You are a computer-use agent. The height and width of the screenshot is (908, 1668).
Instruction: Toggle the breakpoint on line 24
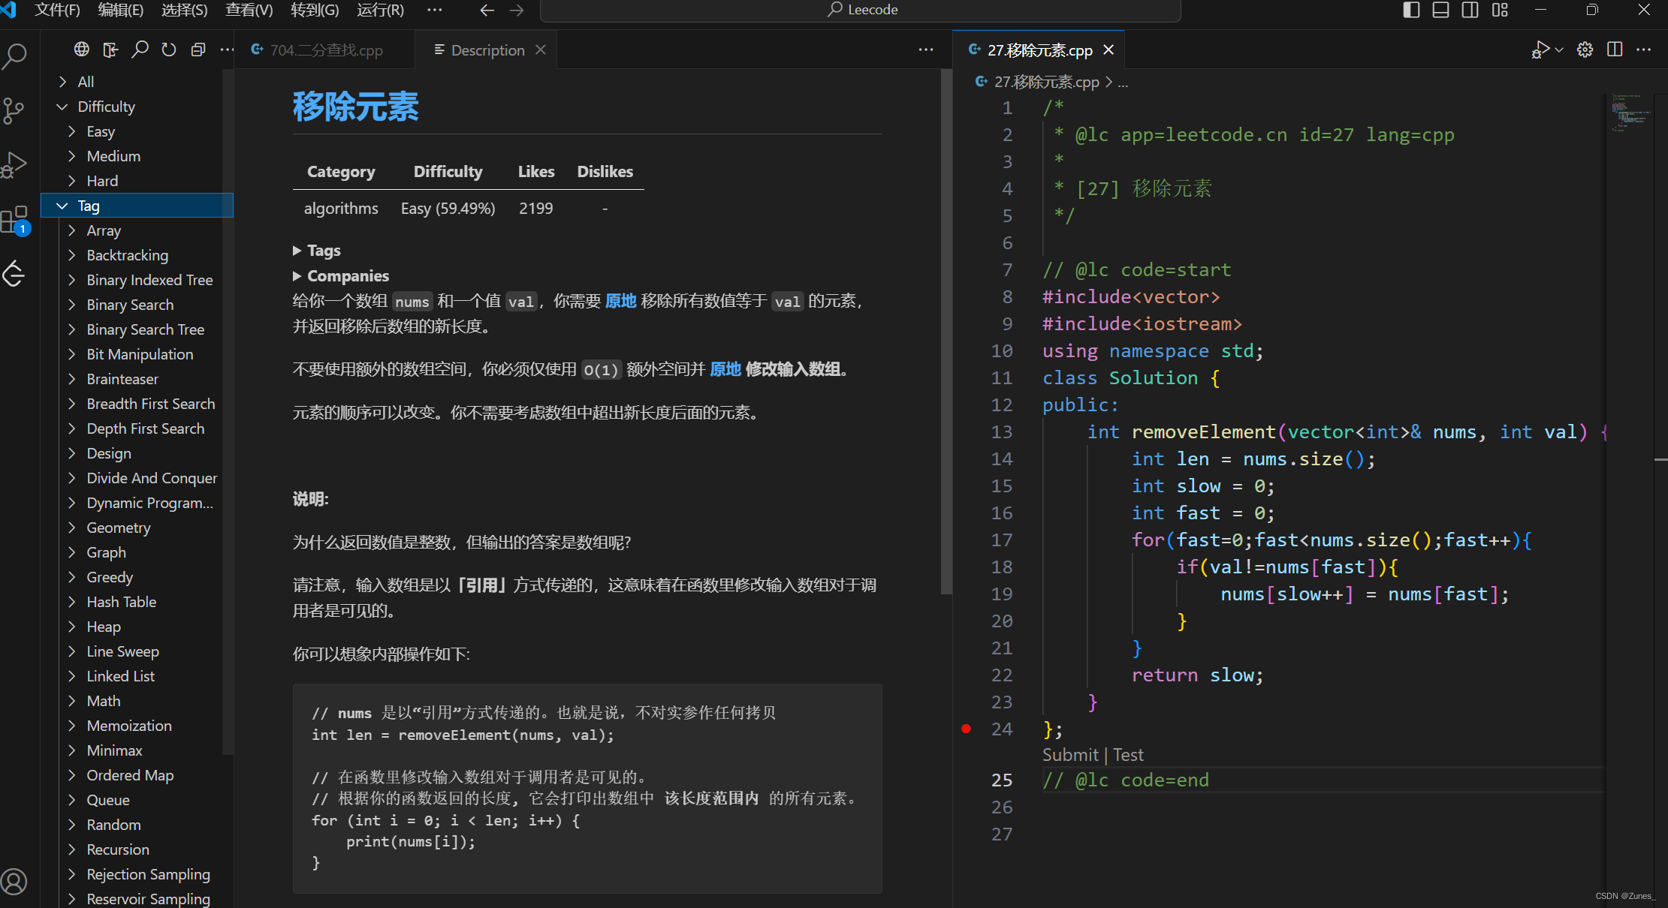pyautogui.click(x=967, y=729)
